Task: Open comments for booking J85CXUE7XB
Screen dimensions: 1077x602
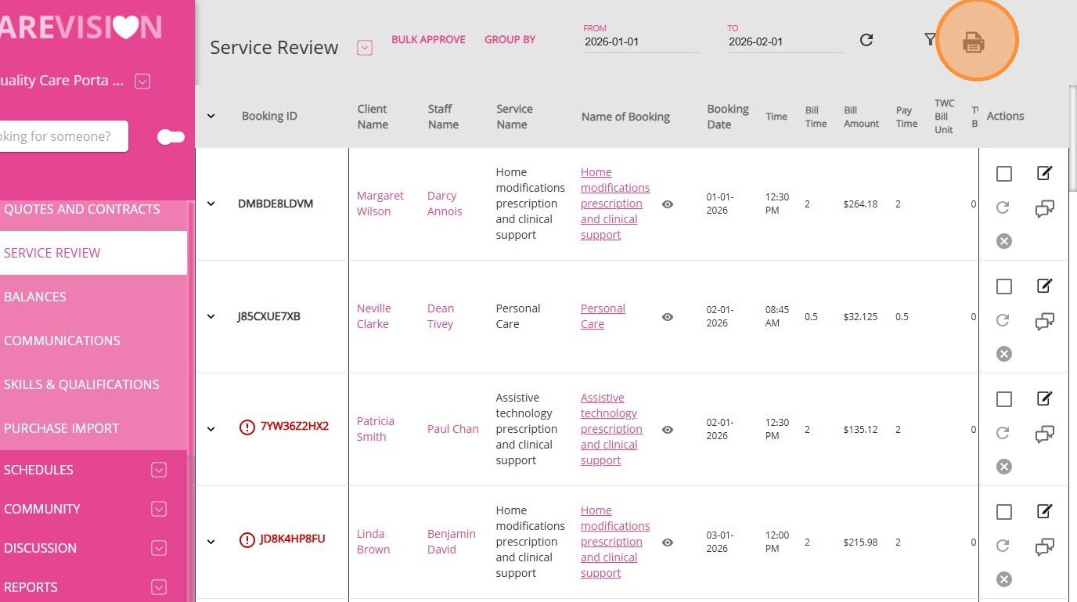Action: pyautogui.click(x=1044, y=321)
